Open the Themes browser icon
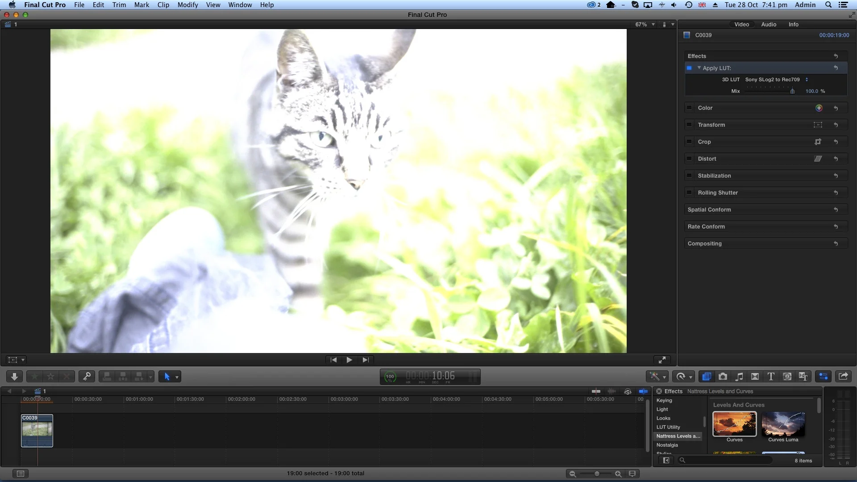 coord(803,377)
